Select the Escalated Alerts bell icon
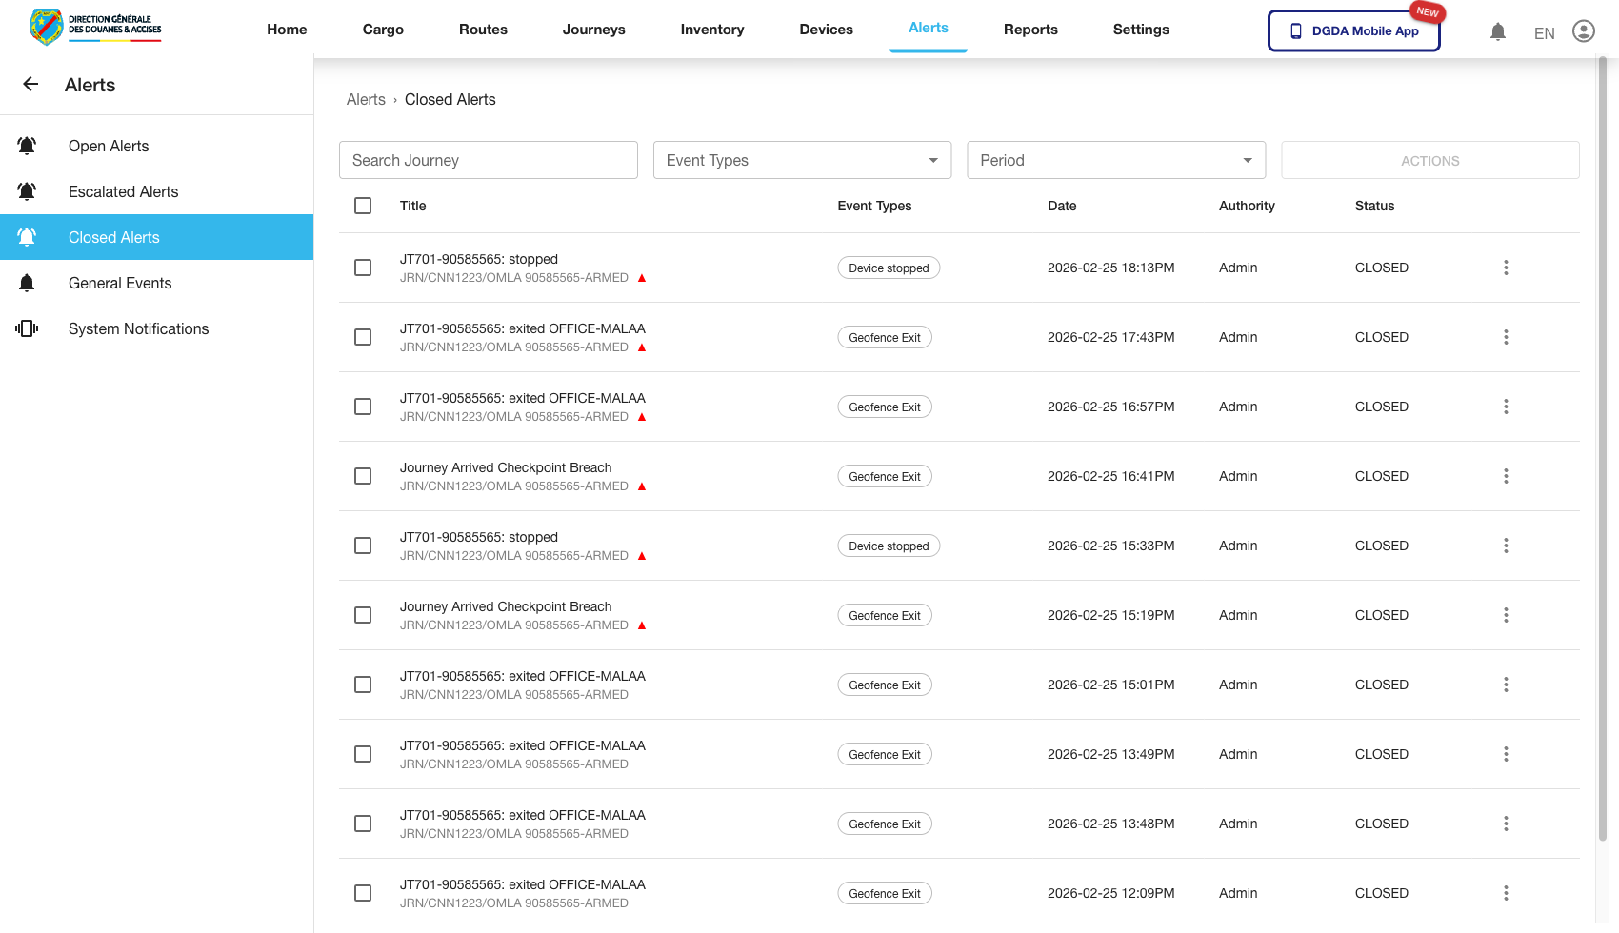Screen dimensions: 1619x933 point(26,190)
